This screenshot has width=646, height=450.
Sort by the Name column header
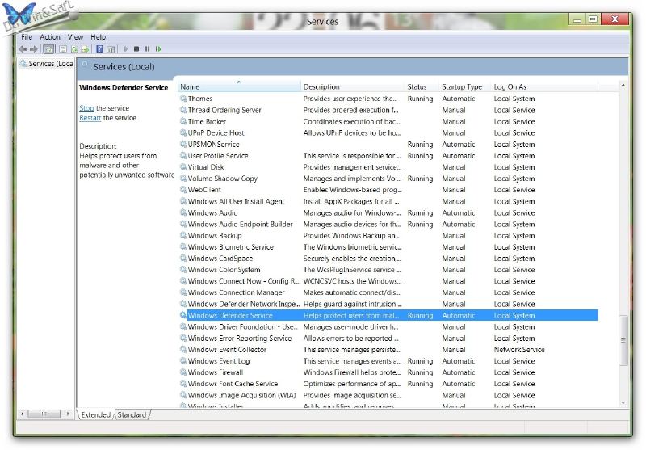pyautogui.click(x=239, y=87)
